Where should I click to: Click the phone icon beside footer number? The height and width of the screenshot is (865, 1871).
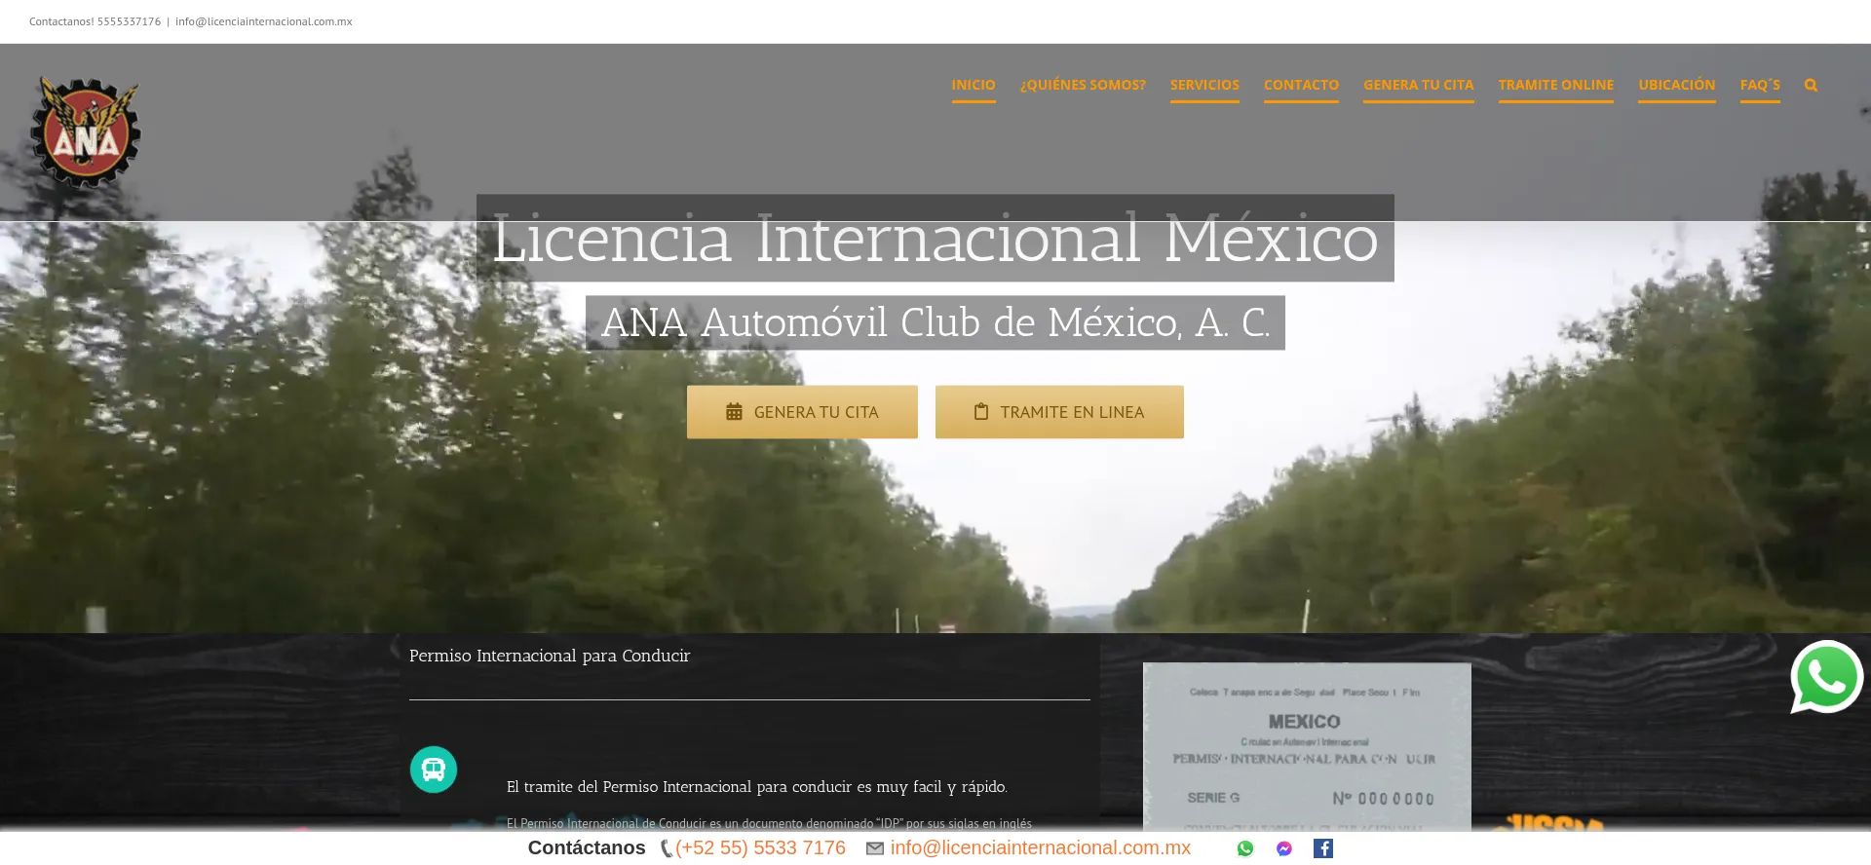tap(667, 848)
